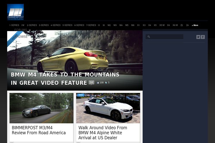The image size is (215, 143).
Task: Click the 100 likes thumbs-up icon
Action: [x=98, y=83]
